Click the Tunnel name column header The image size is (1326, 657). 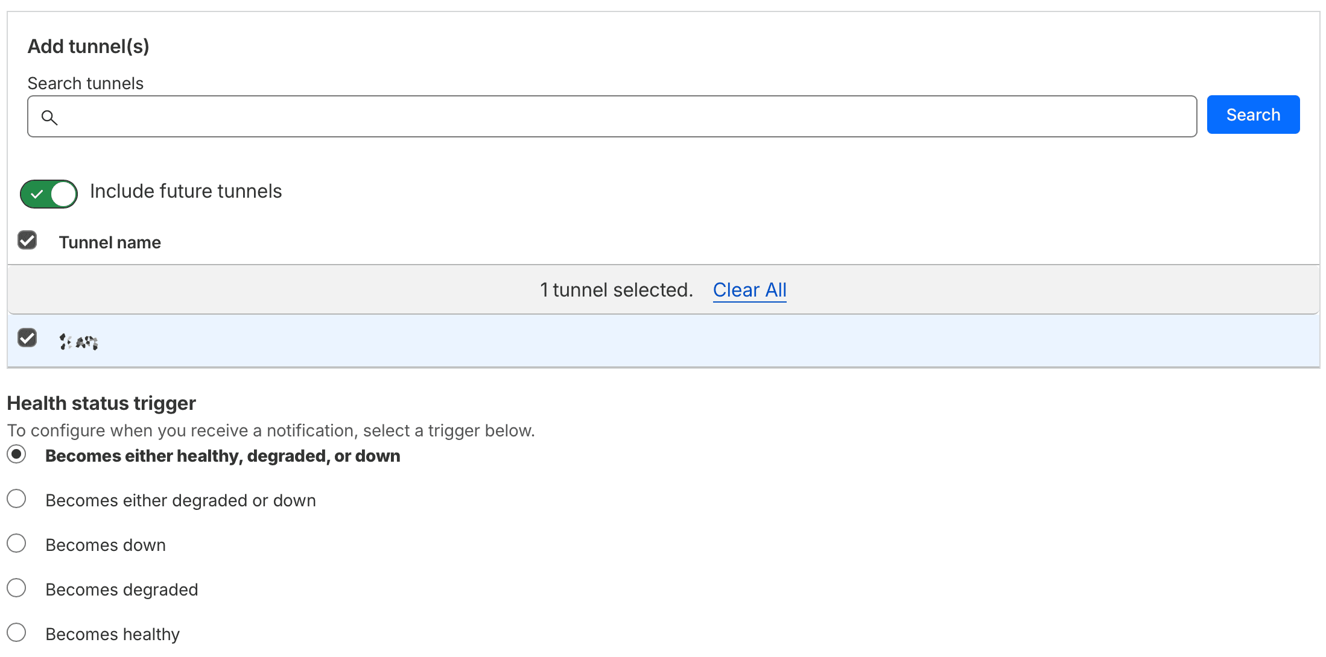coord(110,242)
